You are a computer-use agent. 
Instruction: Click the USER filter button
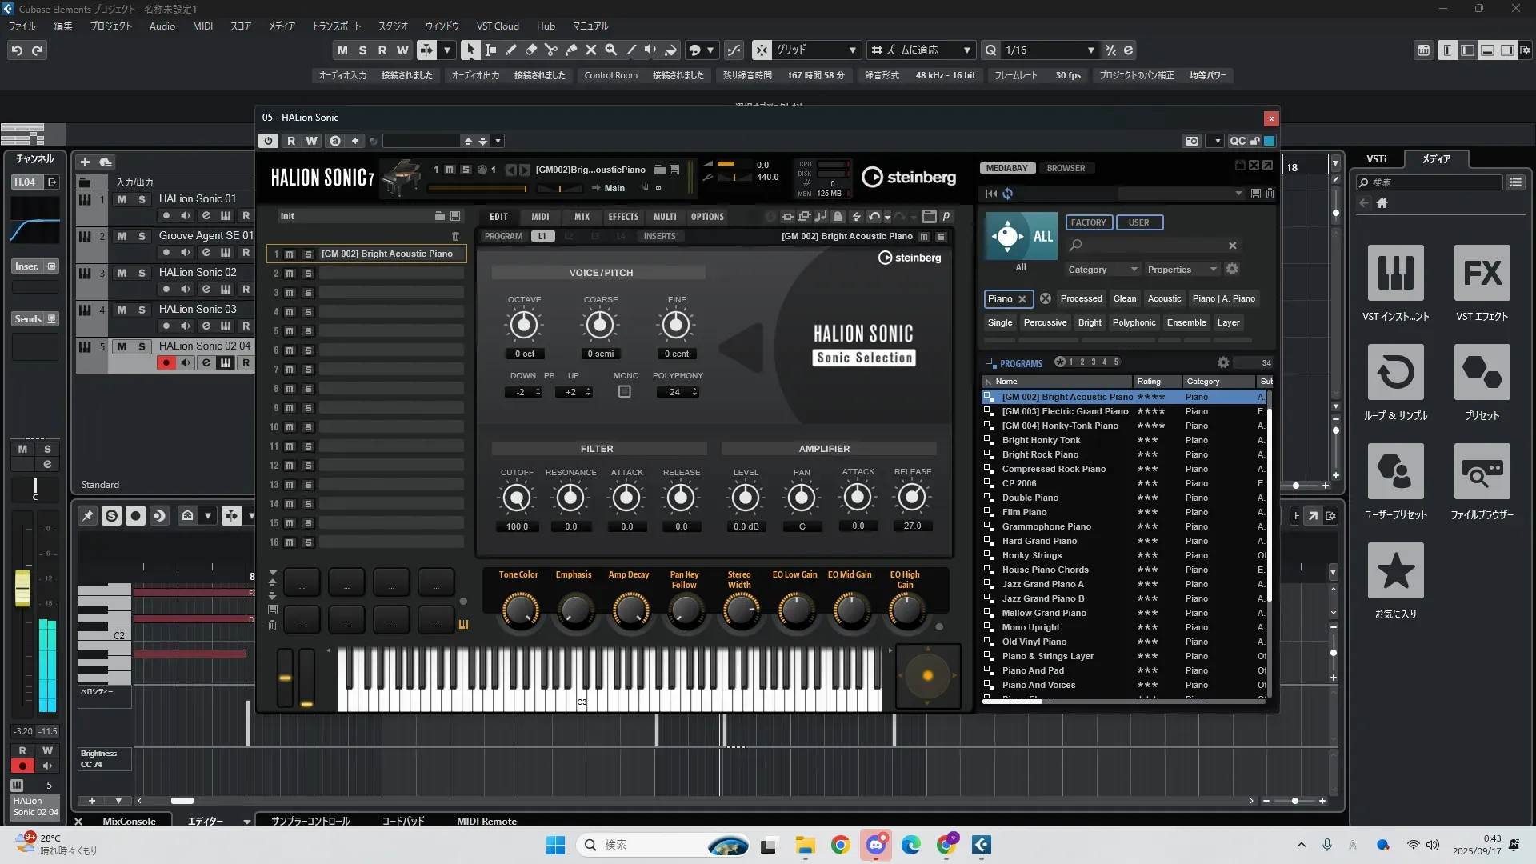(x=1138, y=222)
